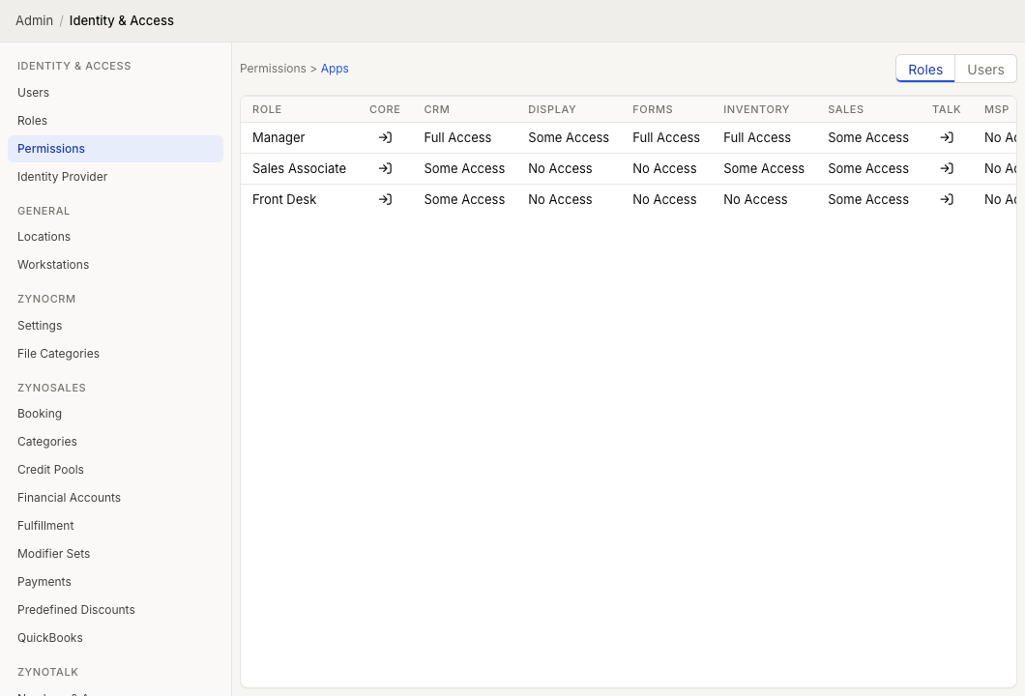Click Identity & Access breadcrumb
The height and width of the screenshot is (696, 1025).
pyautogui.click(x=122, y=21)
